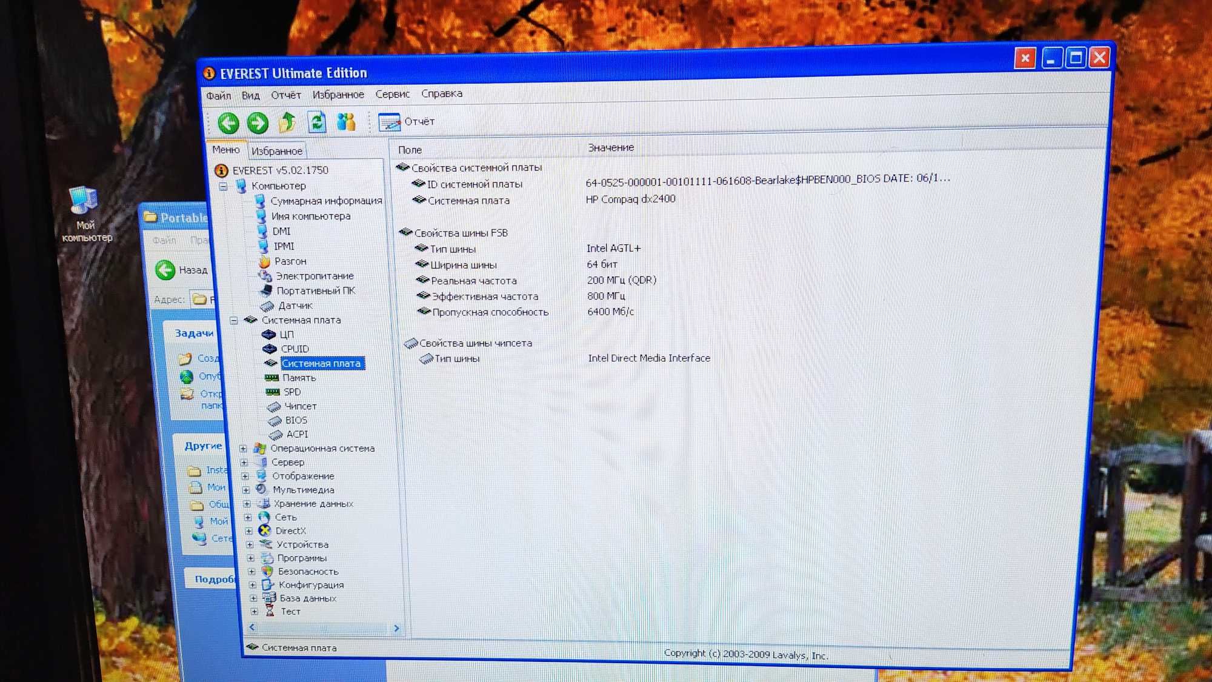The height and width of the screenshot is (682, 1212).
Task: Open the Файл menu
Action: (x=218, y=96)
